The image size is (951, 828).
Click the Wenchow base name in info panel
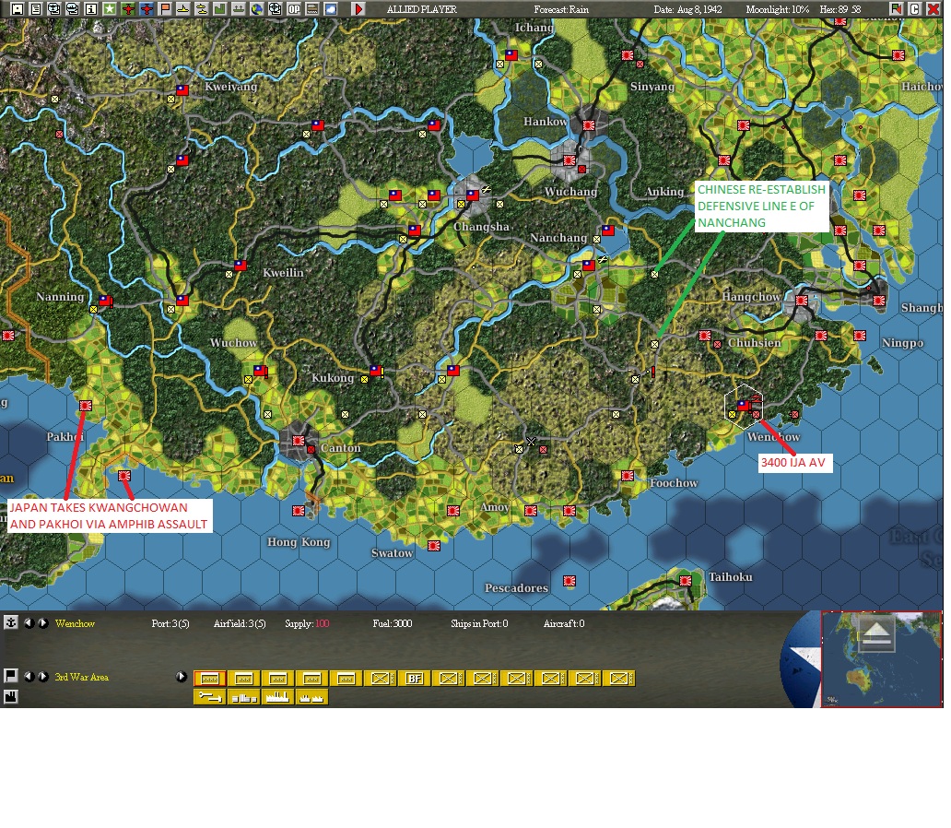pos(75,623)
